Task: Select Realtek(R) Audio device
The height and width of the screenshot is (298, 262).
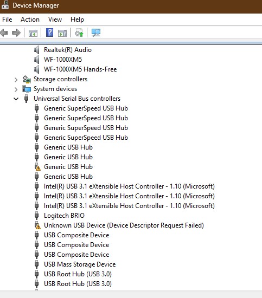Action: (x=68, y=50)
